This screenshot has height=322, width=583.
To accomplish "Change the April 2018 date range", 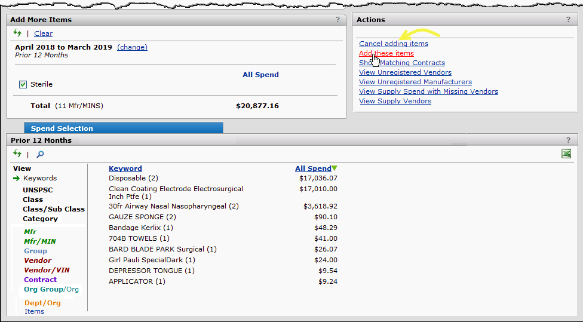I will click(x=132, y=47).
